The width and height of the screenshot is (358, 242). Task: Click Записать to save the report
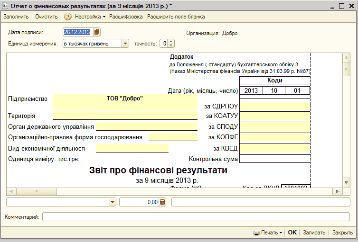pos(314,233)
